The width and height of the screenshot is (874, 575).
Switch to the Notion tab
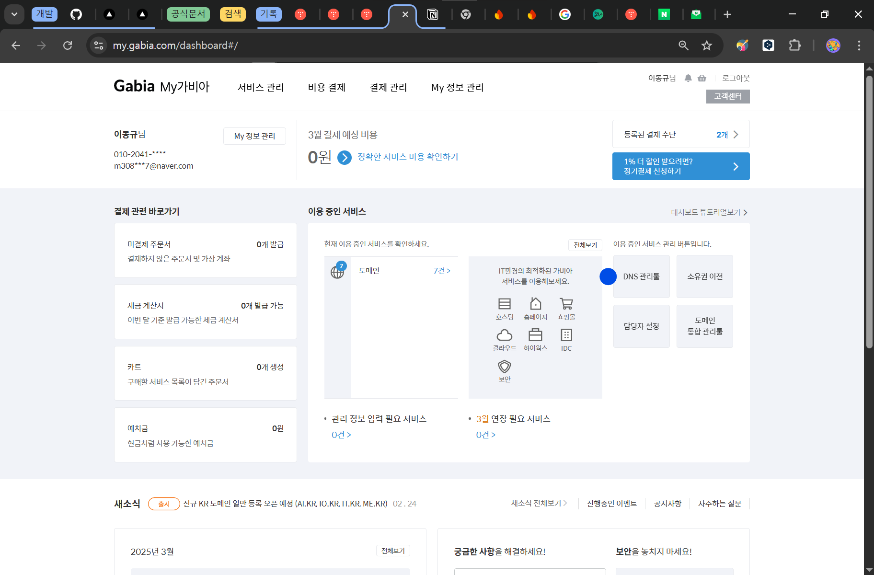pyautogui.click(x=433, y=14)
